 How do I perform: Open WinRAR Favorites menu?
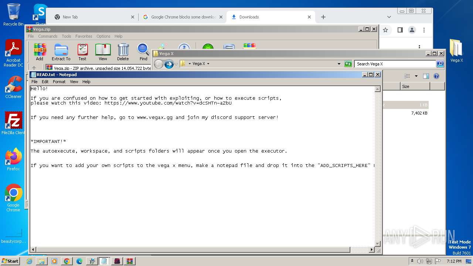pos(84,36)
